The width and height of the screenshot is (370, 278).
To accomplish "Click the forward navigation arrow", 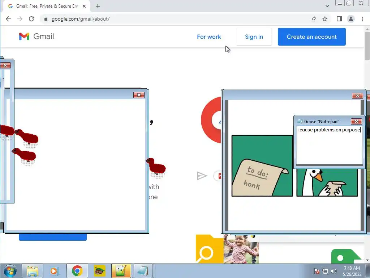I will tap(20, 19).
